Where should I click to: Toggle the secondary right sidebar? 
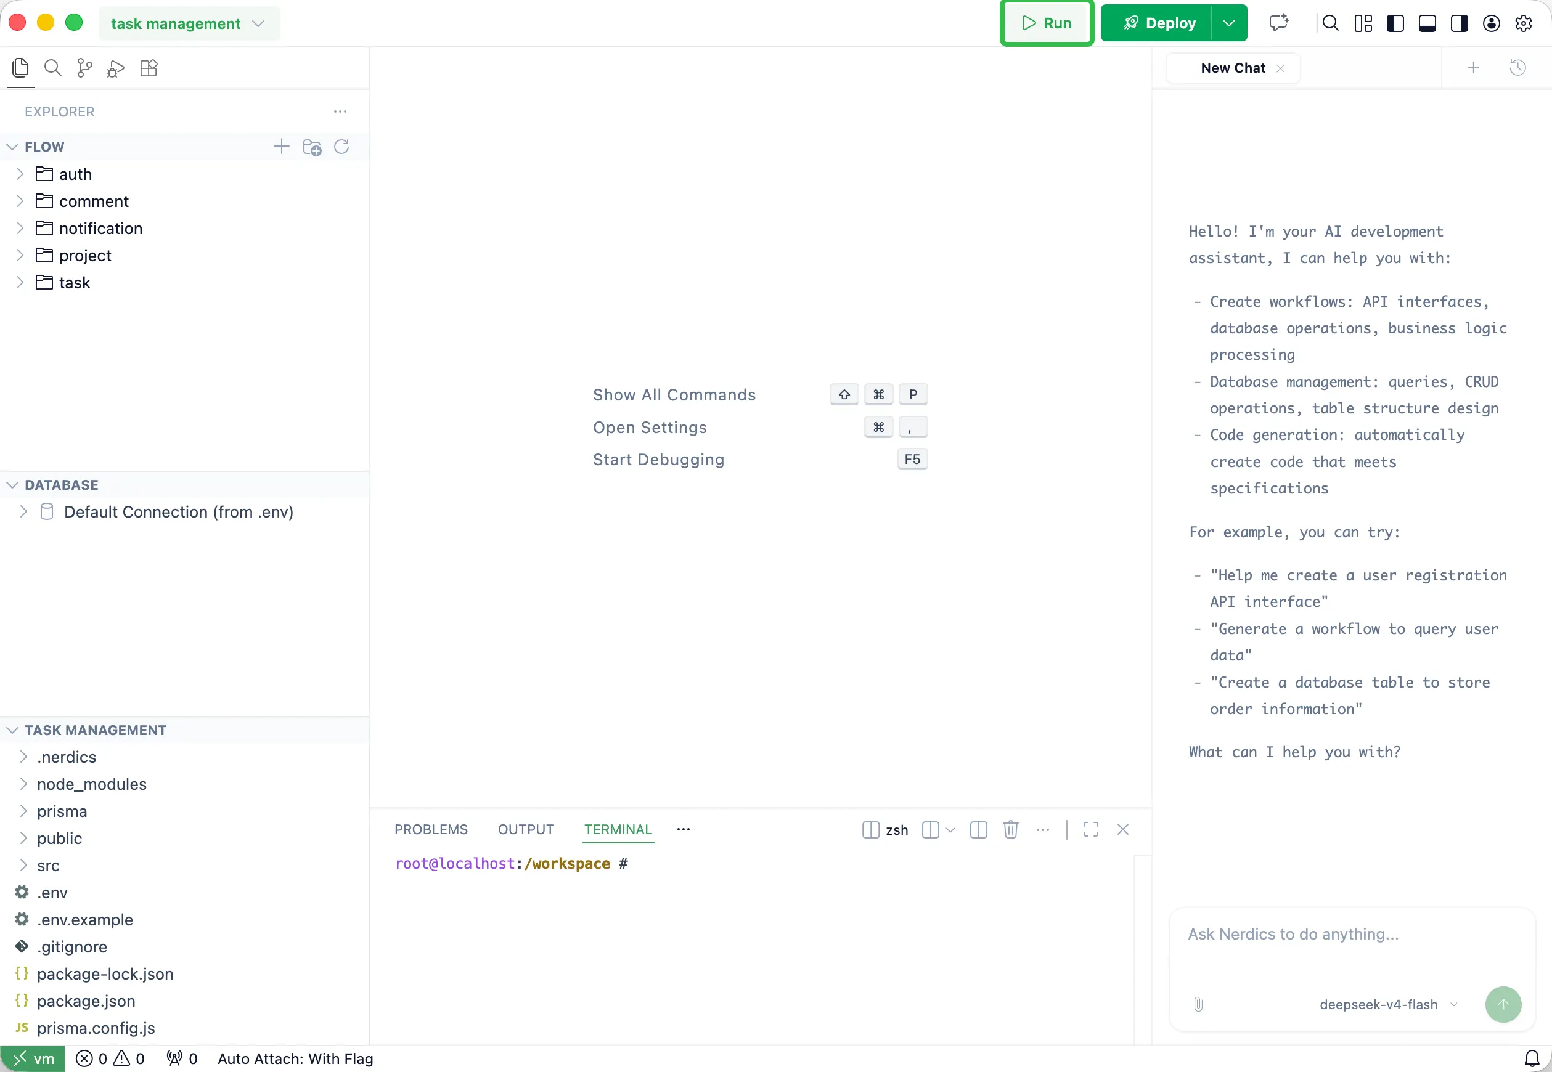[1460, 23]
